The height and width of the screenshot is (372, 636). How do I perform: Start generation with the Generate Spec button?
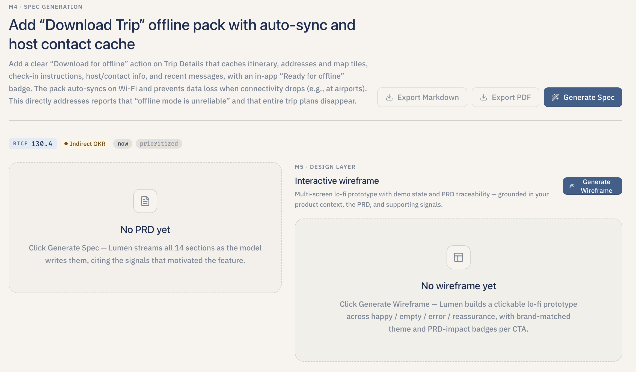click(x=583, y=97)
